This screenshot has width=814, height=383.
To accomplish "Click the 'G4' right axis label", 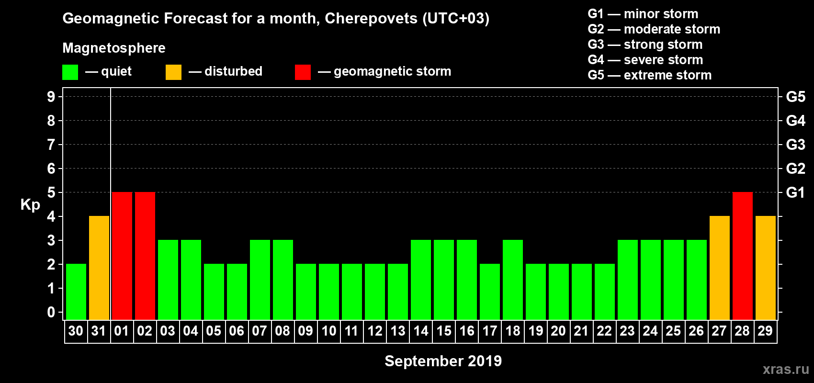I will pyautogui.click(x=796, y=121).
